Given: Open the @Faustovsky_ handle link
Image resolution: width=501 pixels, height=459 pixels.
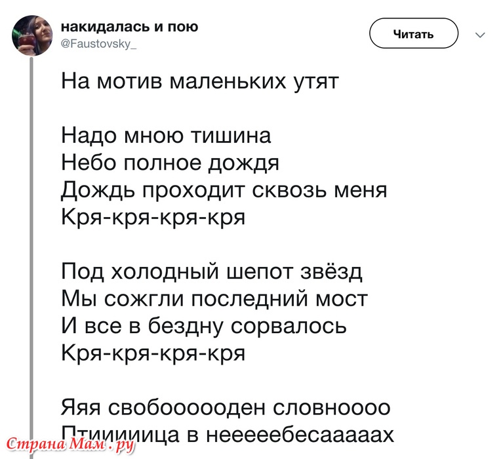Looking at the screenshot, I should [x=99, y=43].
